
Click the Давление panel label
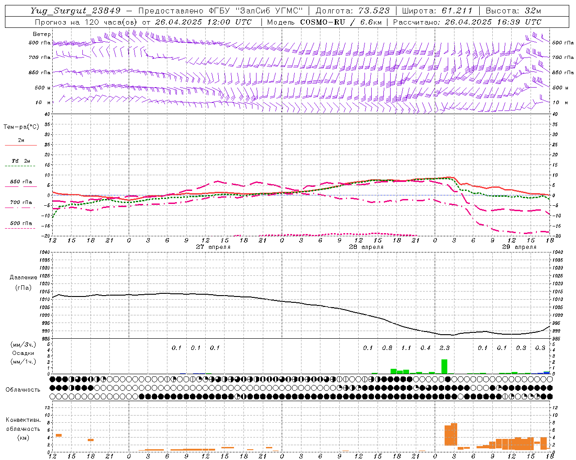tap(23, 278)
